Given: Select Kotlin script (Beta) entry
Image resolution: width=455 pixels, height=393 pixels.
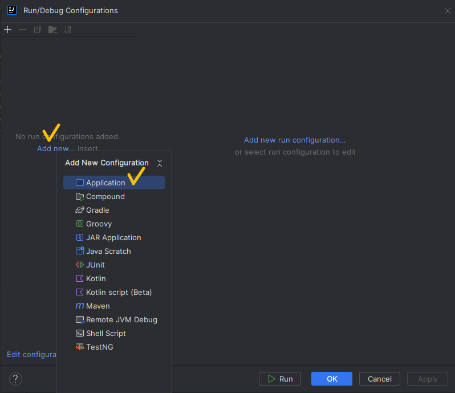Looking at the screenshot, I should (114, 292).
